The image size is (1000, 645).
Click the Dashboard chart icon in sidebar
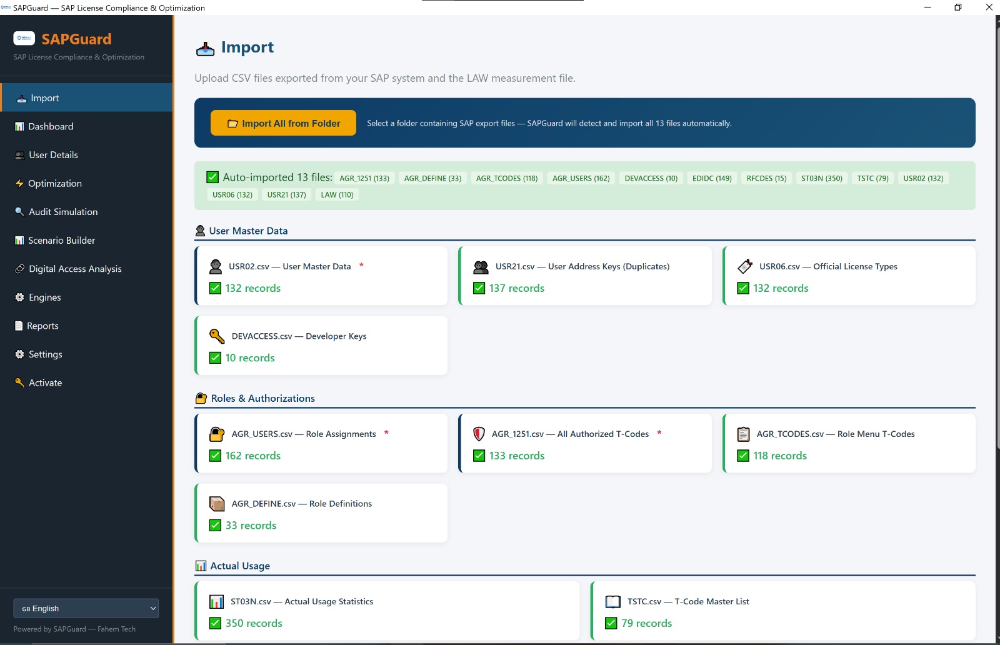pos(19,126)
